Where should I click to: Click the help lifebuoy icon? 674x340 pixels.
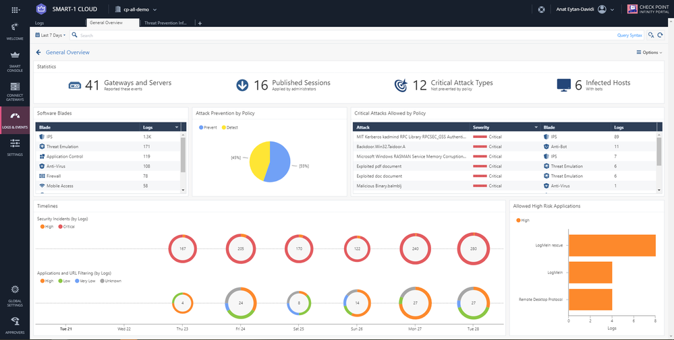coord(540,9)
